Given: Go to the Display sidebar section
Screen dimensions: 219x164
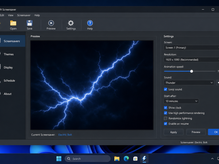Looking at the screenshot, I should pos(13,68).
